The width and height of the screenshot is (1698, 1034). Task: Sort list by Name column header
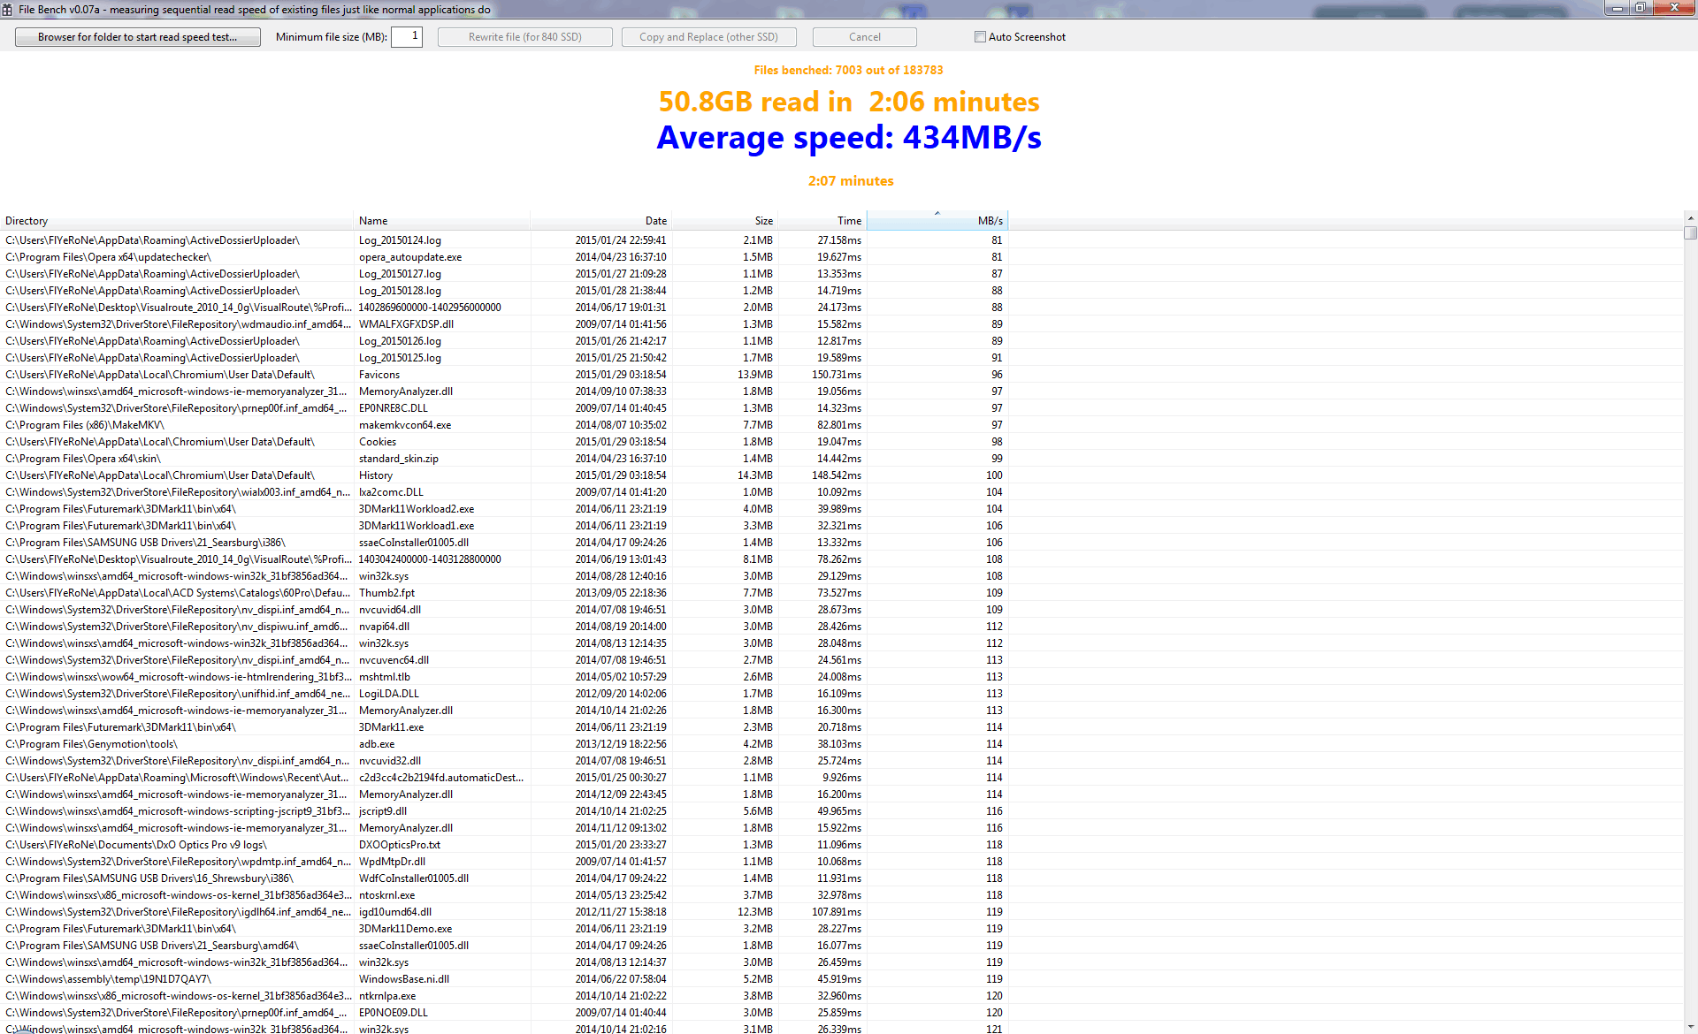tap(442, 221)
